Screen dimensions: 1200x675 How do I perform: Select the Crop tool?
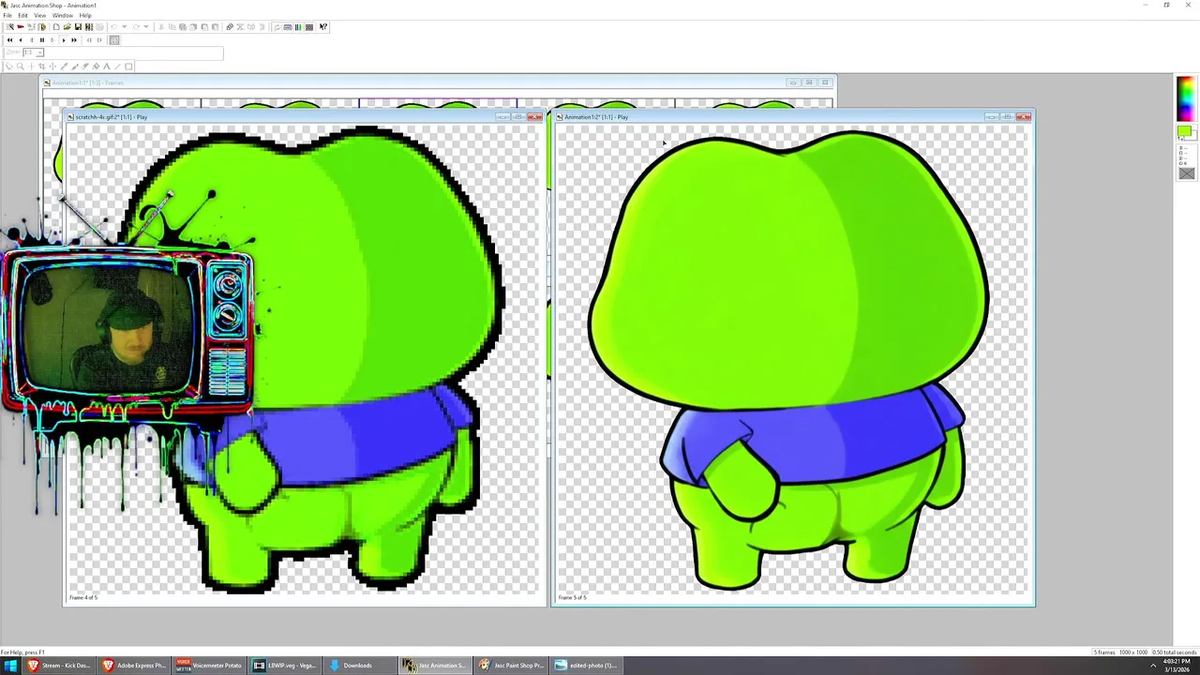pyautogui.click(x=41, y=67)
